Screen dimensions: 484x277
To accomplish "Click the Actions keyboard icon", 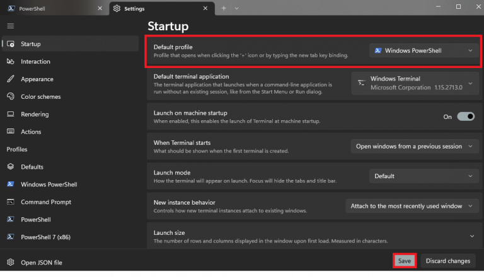I will point(11,132).
